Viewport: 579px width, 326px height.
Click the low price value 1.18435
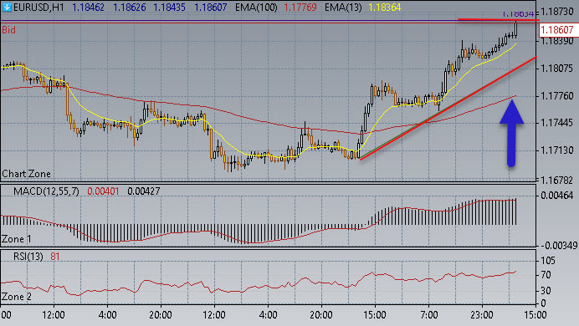(x=170, y=8)
